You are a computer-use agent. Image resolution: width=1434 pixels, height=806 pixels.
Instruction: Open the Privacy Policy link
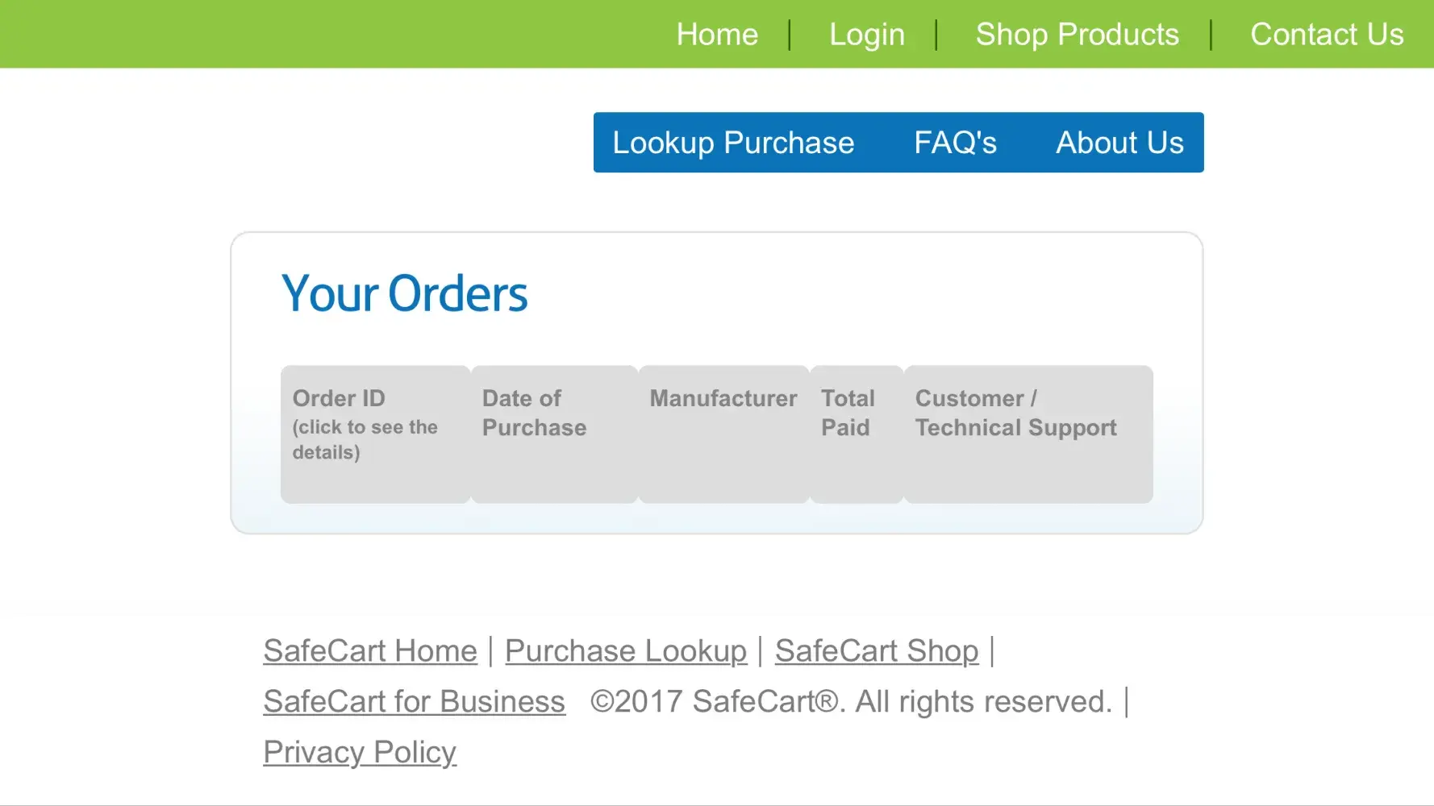tap(360, 752)
